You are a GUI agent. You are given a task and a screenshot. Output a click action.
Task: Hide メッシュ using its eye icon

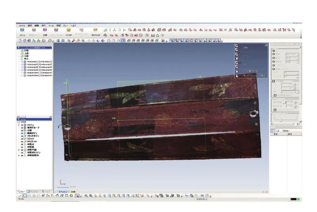[x=22, y=125]
